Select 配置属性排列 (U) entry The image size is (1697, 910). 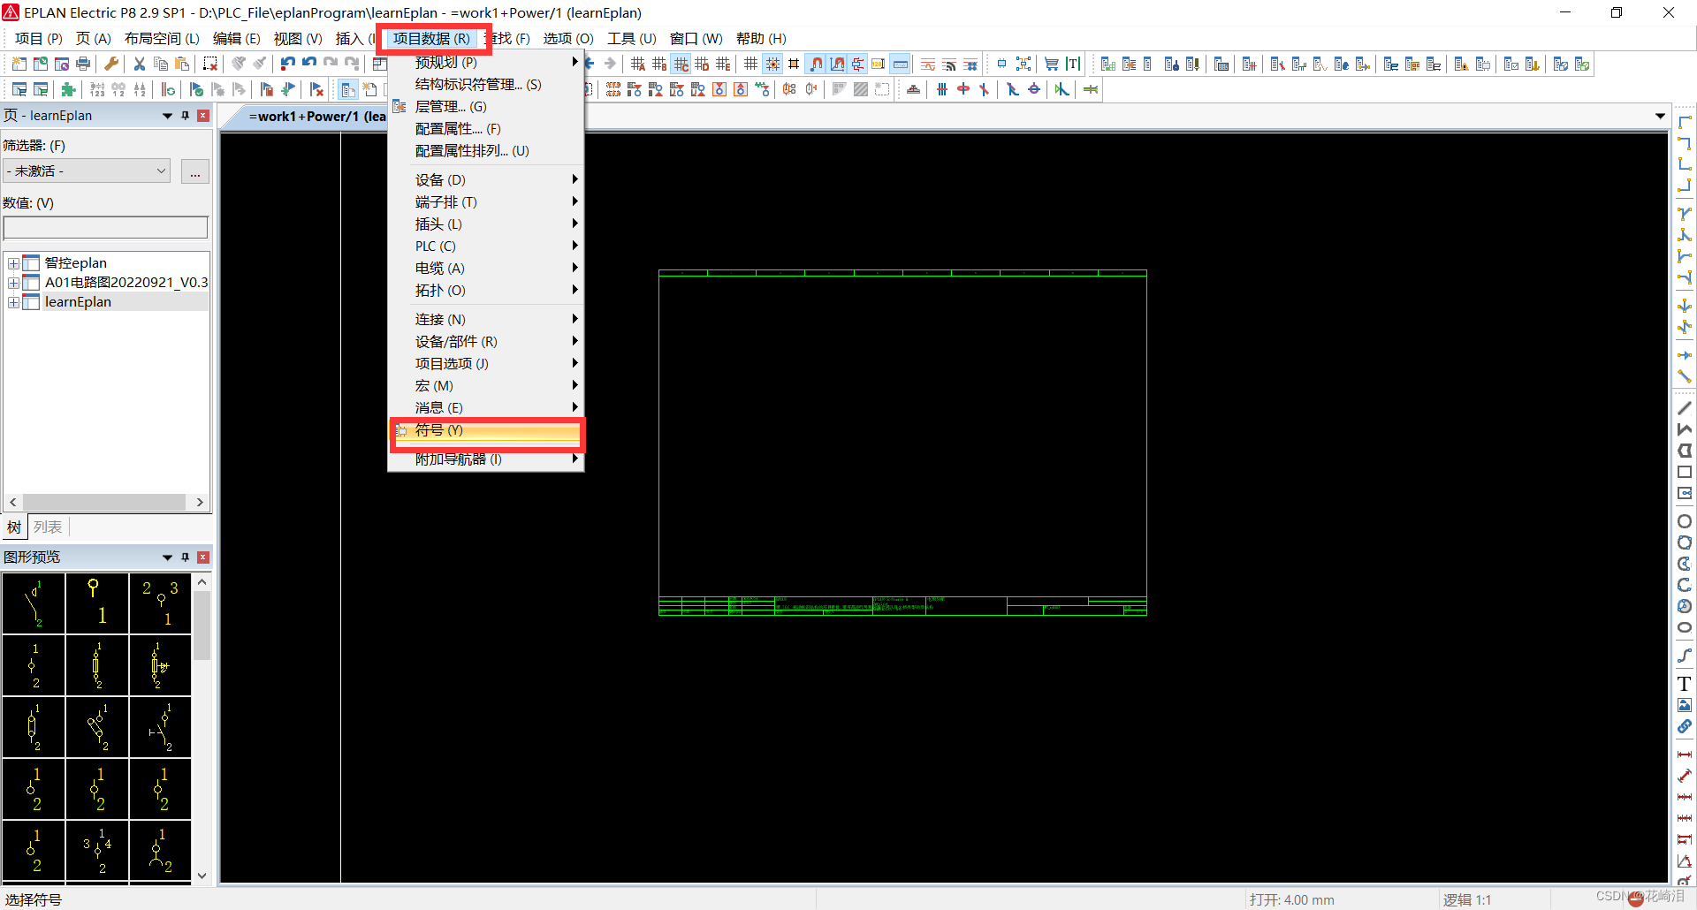(486, 150)
